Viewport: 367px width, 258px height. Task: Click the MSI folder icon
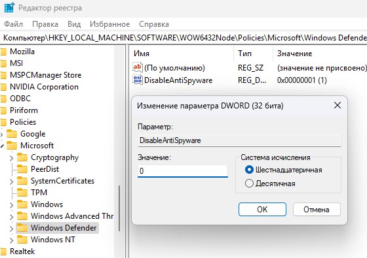tap(3, 63)
